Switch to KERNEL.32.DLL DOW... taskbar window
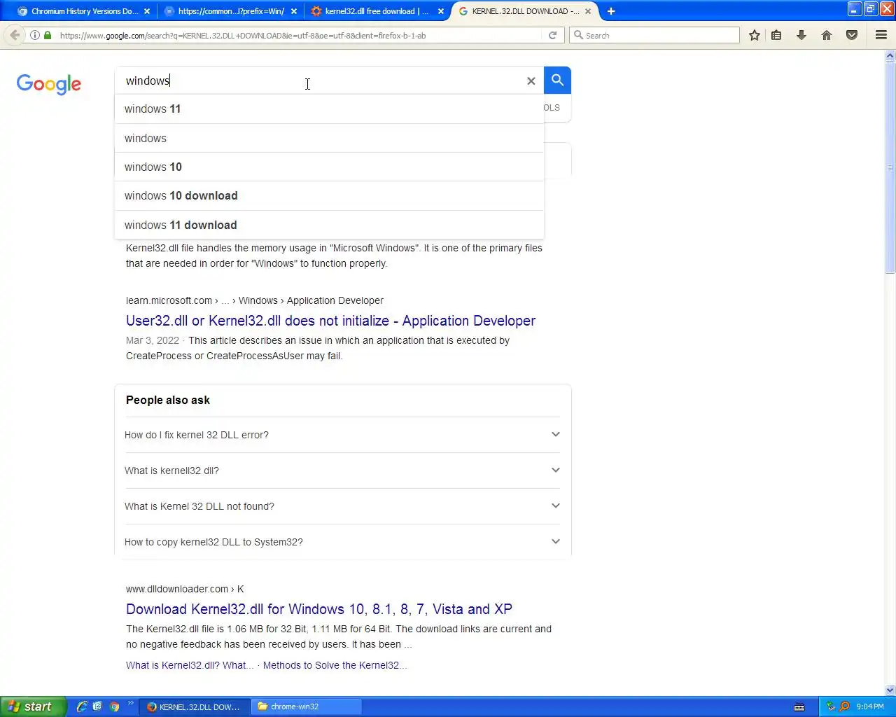 [x=194, y=707]
